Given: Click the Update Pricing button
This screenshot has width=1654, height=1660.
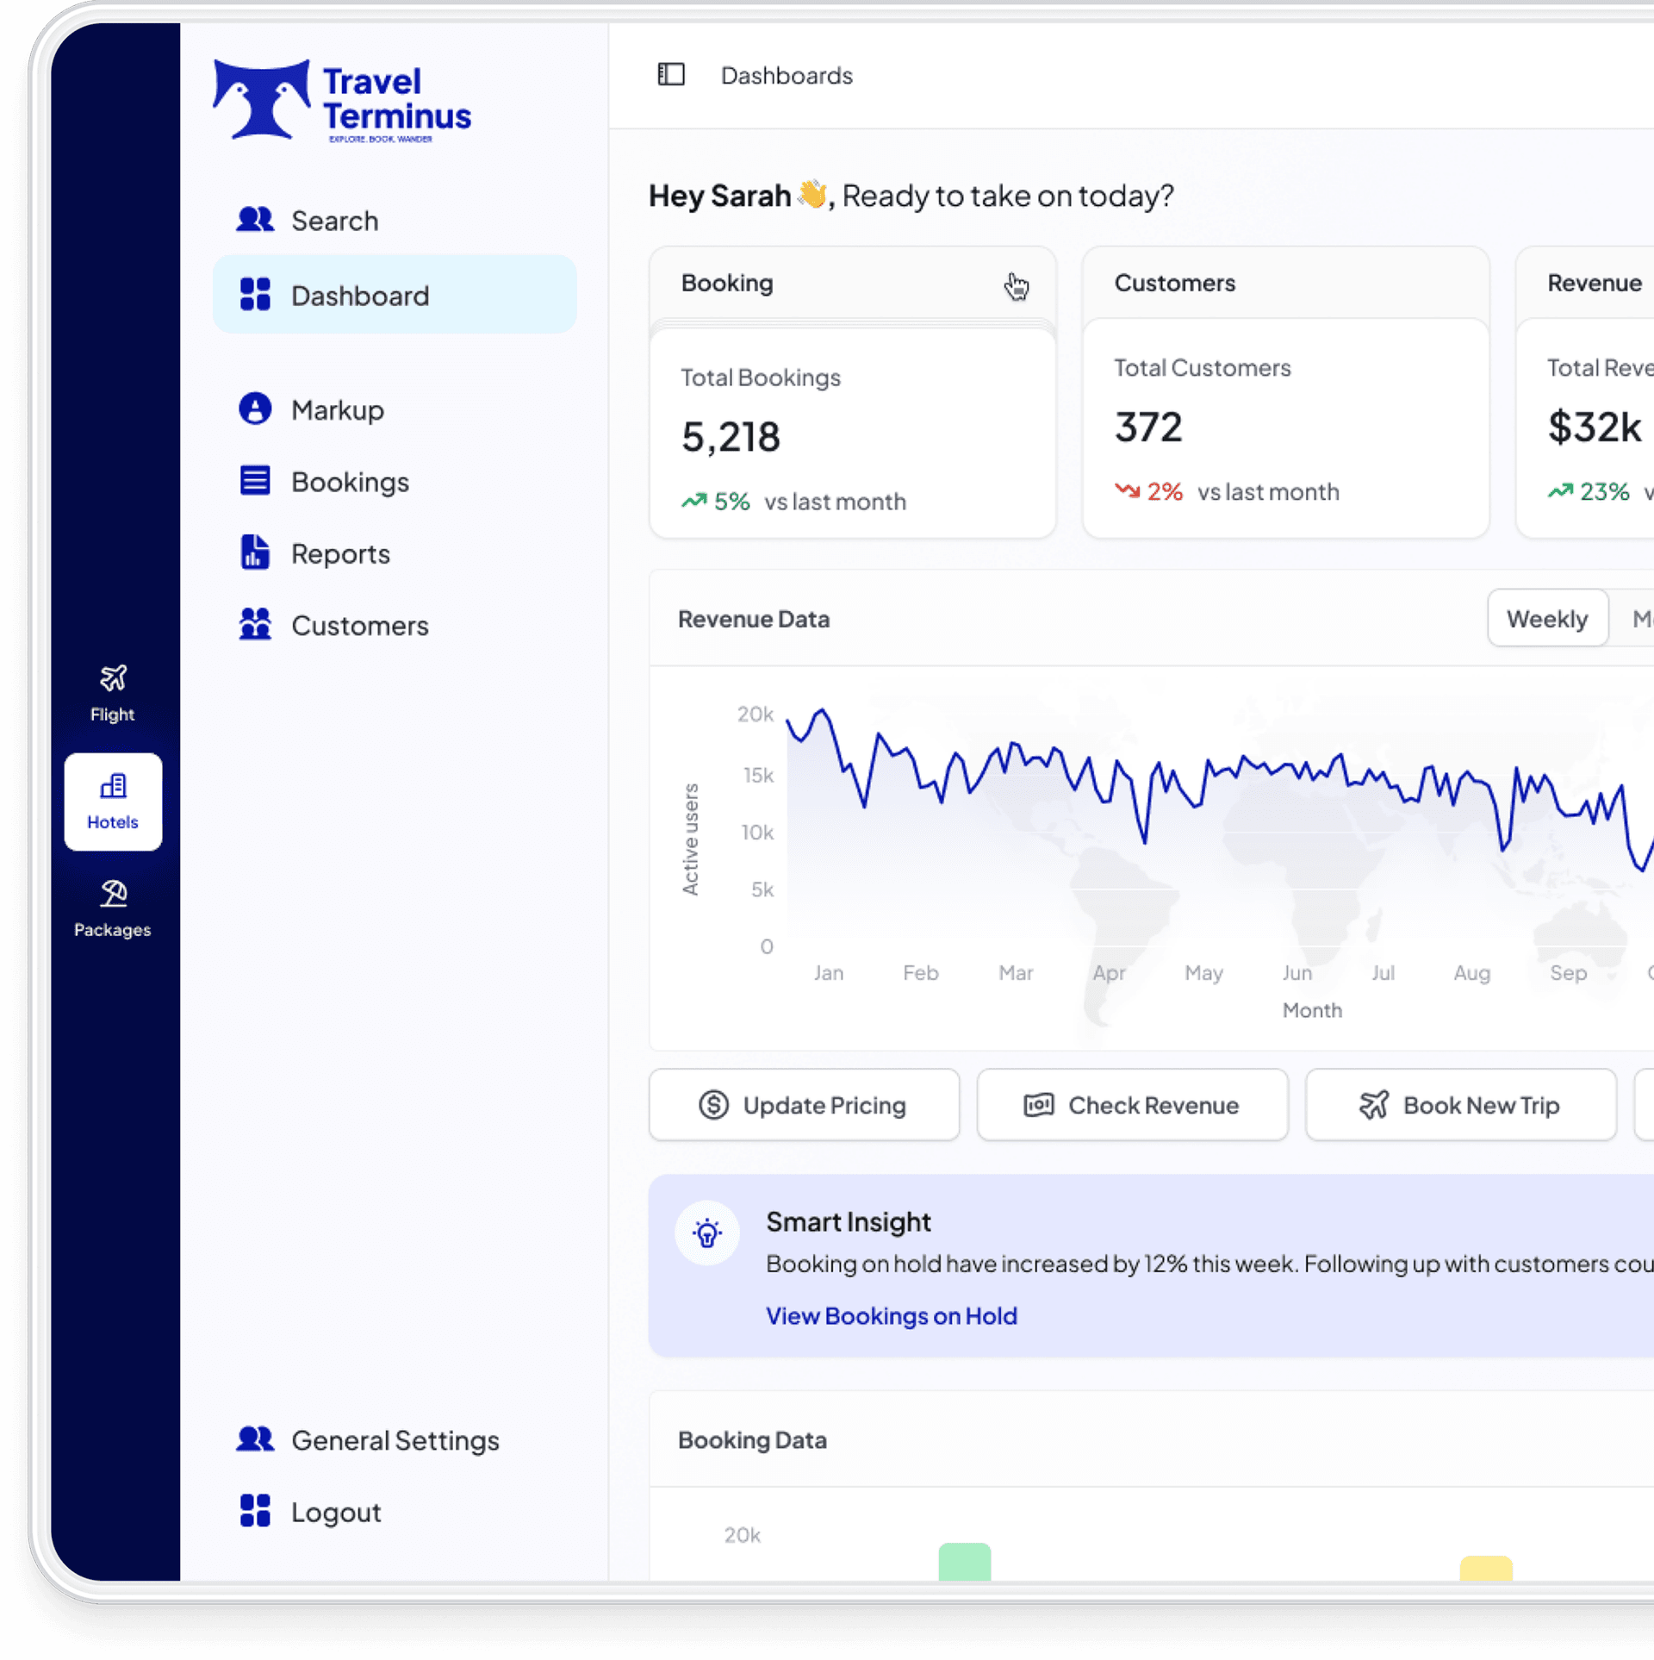Looking at the screenshot, I should coord(804,1105).
